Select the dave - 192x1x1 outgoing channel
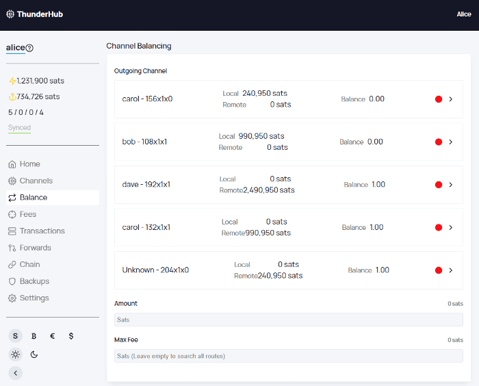The height and width of the screenshot is (386, 479). point(289,185)
